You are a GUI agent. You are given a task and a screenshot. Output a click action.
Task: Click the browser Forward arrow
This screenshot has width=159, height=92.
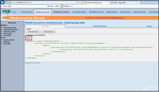(7, 3)
